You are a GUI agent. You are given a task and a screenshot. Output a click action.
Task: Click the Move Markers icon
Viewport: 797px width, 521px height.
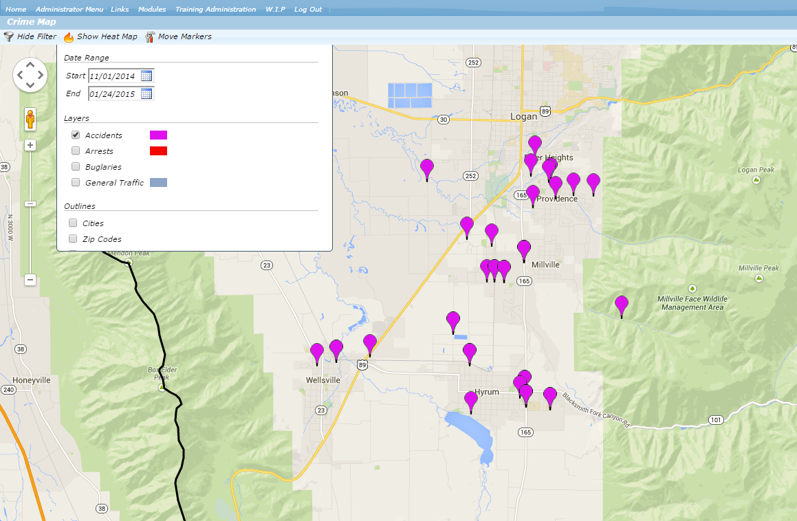150,37
